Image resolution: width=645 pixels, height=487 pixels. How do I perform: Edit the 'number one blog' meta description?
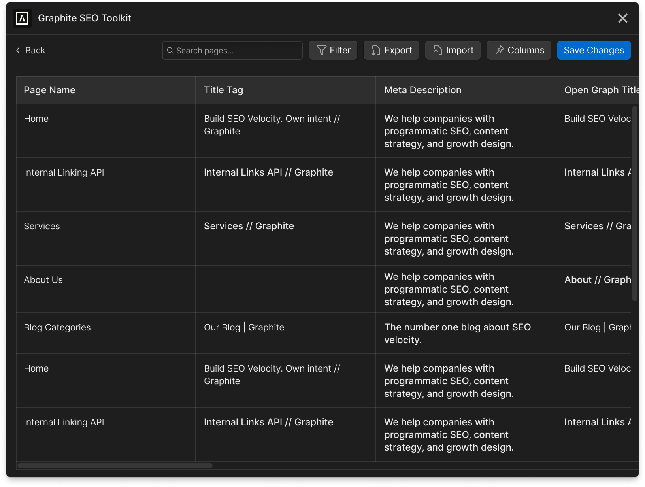[466, 333]
